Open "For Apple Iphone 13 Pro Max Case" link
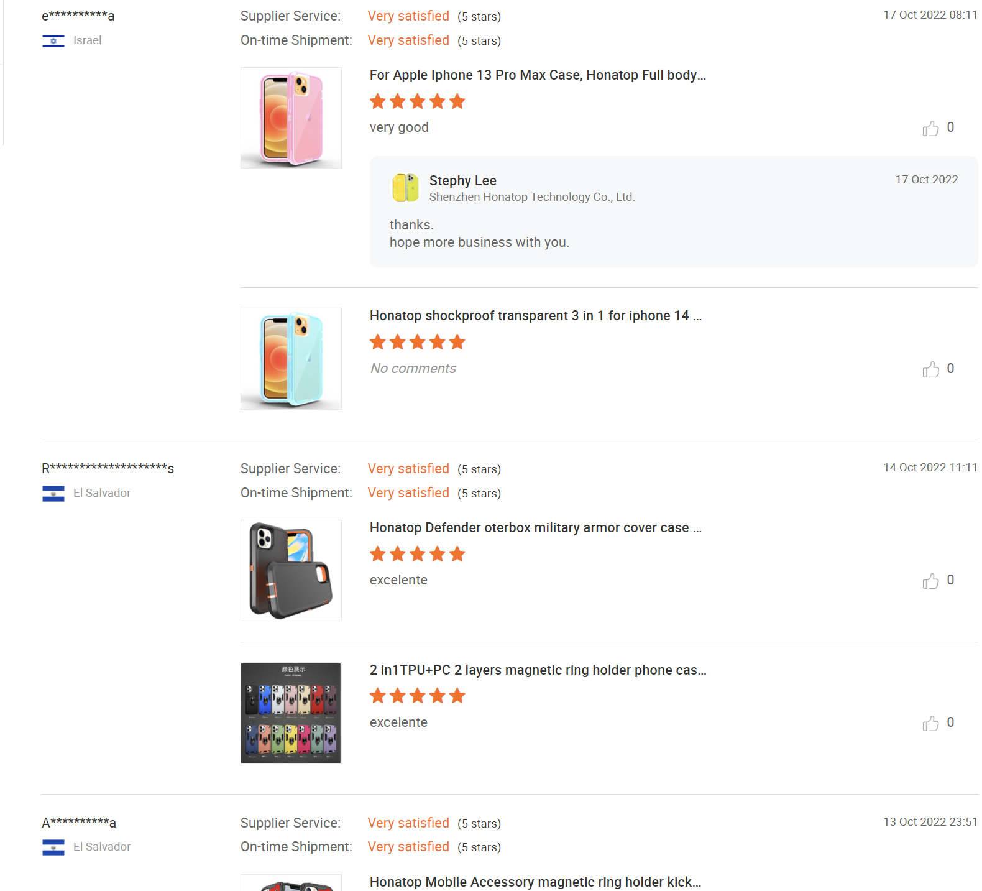The height and width of the screenshot is (891, 982). click(538, 75)
